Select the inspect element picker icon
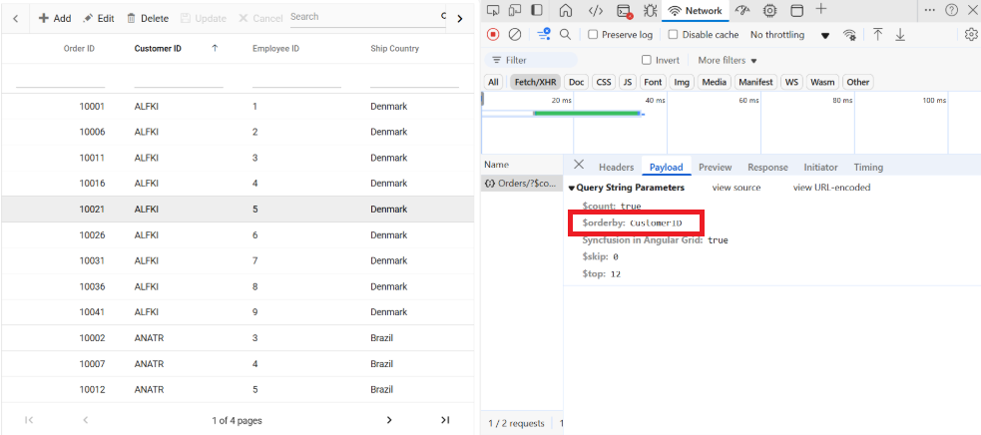 pos(494,10)
